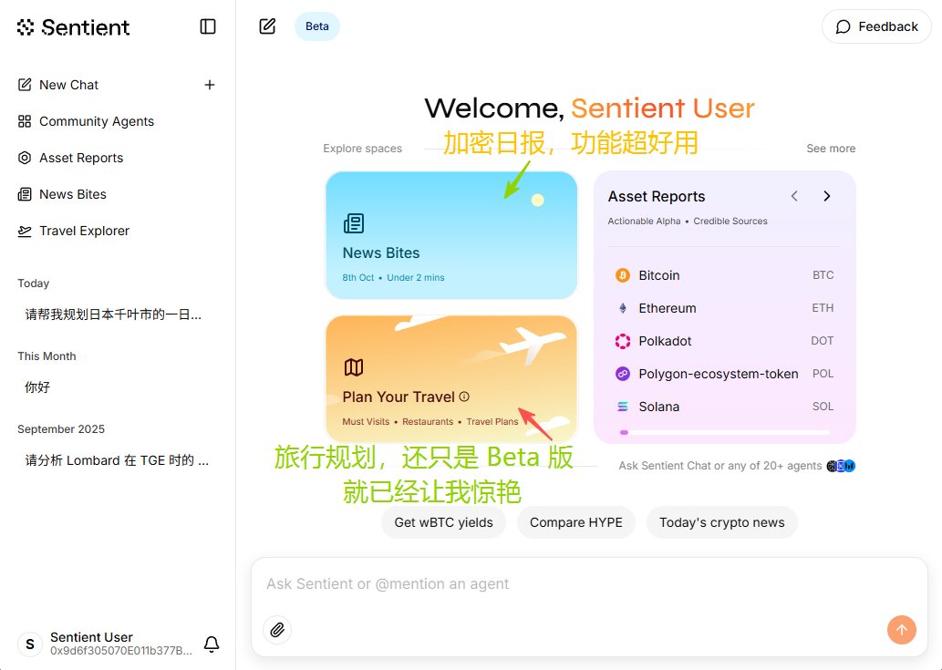Select the Polkadot asset row
Image resolution: width=942 pixels, height=670 pixels.
click(725, 341)
